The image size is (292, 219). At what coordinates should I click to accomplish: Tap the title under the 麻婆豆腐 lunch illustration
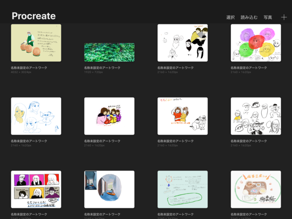[249, 214]
